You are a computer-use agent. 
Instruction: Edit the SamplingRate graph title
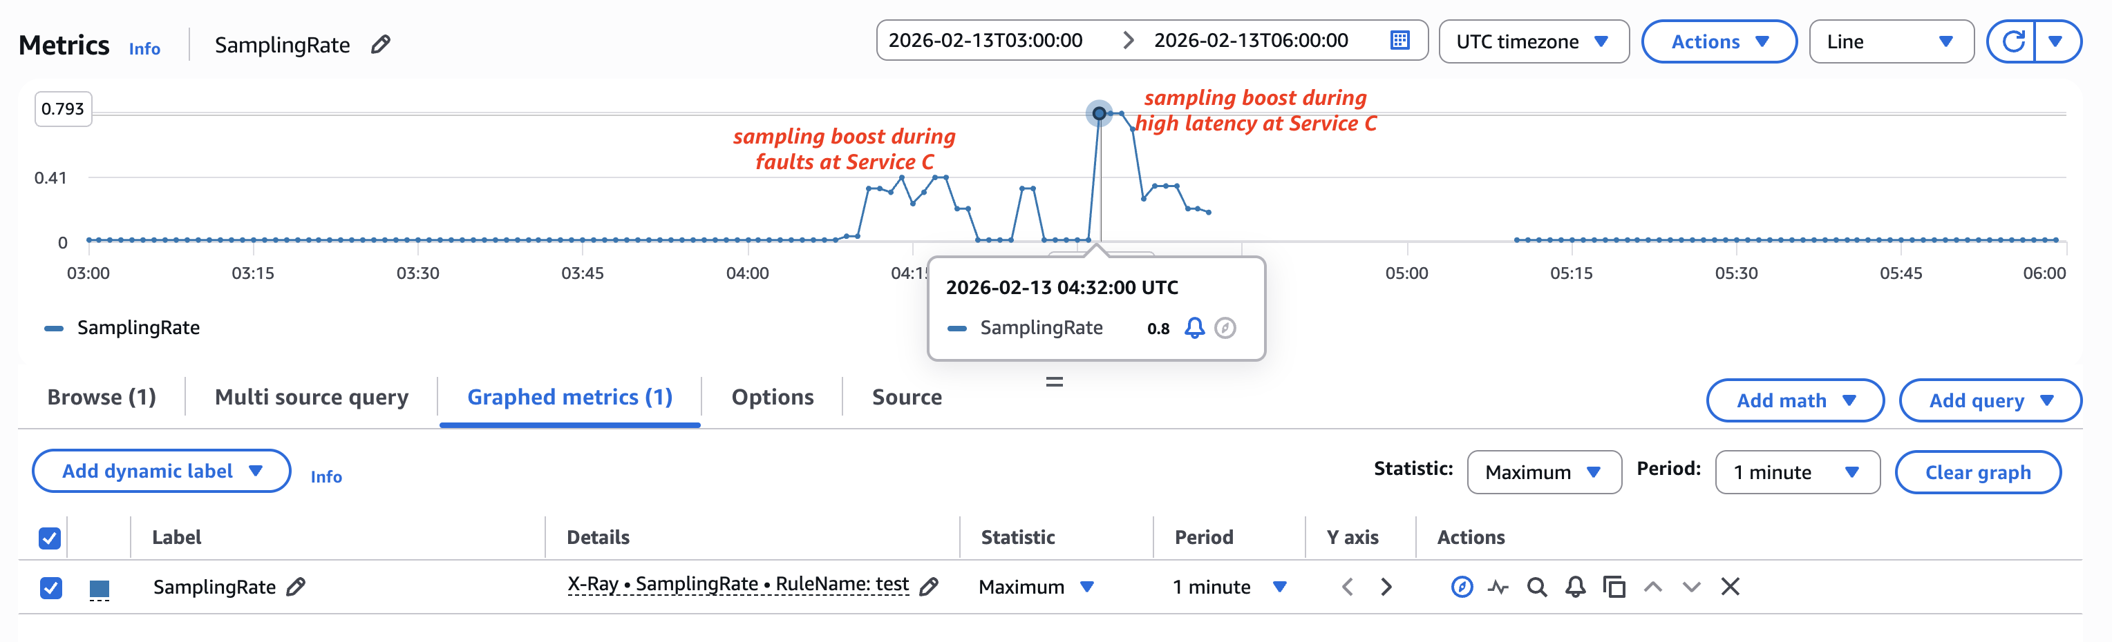(378, 45)
